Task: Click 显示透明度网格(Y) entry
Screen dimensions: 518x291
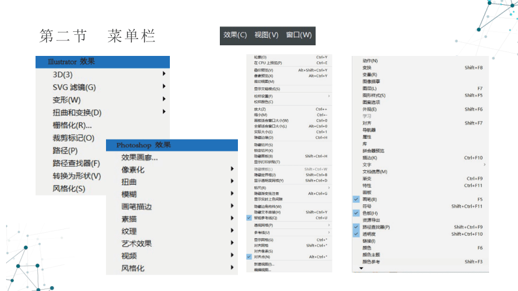Action: pos(289,180)
